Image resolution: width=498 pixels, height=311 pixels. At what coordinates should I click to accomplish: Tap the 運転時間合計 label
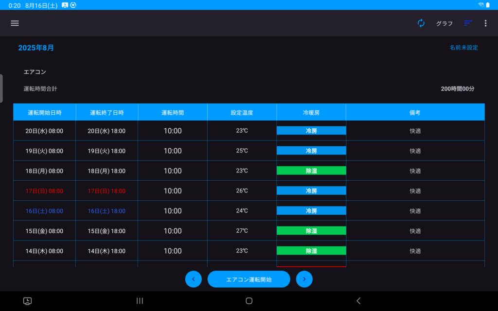pos(40,89)
